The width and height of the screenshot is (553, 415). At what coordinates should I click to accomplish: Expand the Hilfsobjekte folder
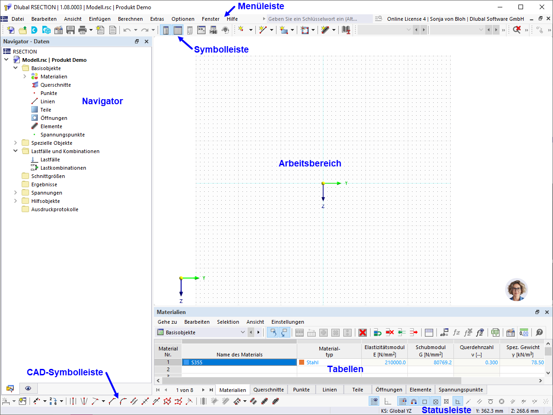coord(15,201)
